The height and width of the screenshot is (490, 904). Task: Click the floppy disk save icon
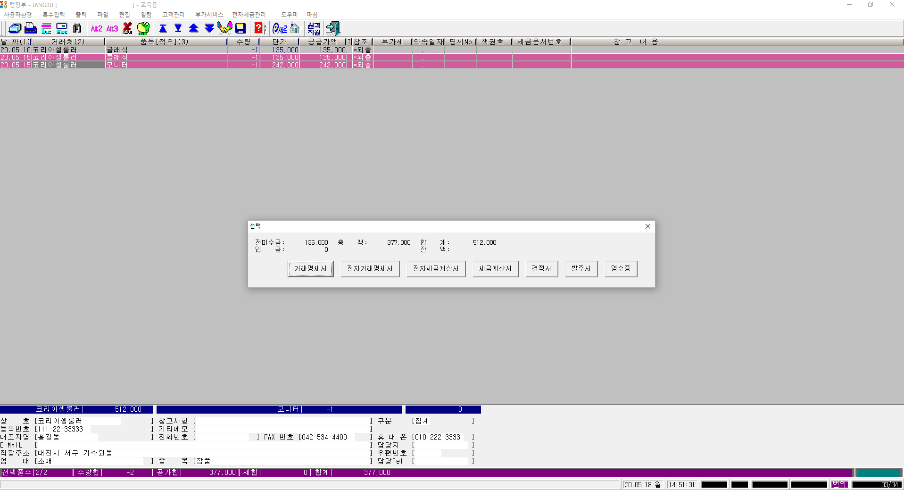241,28
